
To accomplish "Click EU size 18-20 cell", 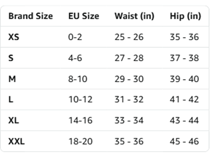I will [80, 141].
